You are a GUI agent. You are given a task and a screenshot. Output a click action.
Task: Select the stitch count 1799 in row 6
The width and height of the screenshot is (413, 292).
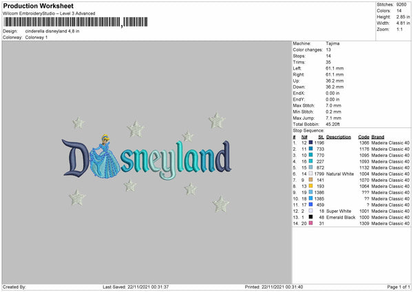(x=319, y=174)
